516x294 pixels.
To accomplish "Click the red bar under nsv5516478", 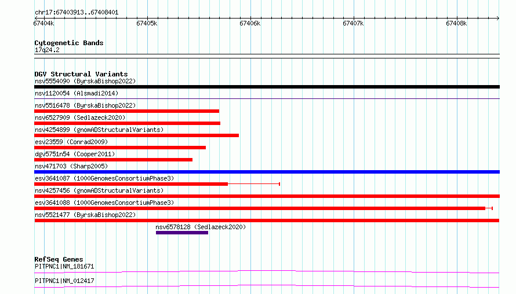I will click(127, 111).
